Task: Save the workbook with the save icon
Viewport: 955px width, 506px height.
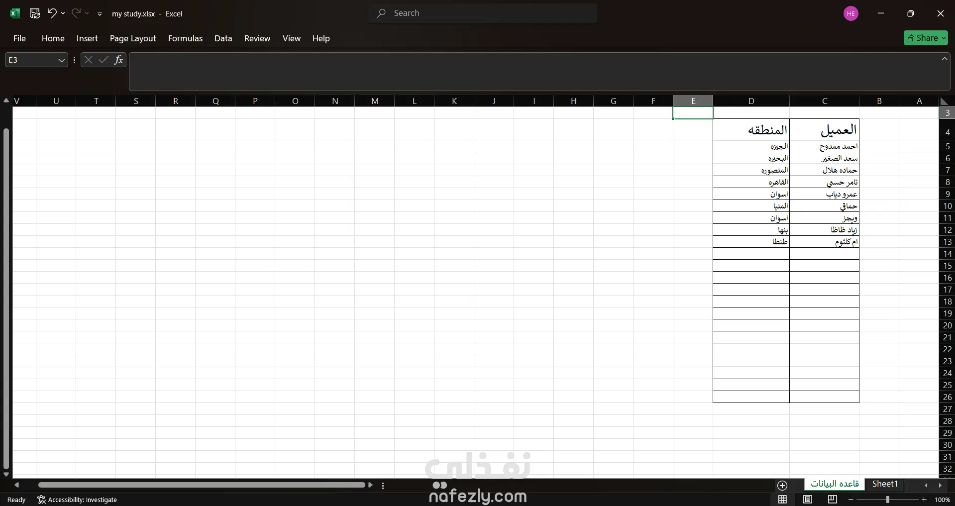Action: 35,13
